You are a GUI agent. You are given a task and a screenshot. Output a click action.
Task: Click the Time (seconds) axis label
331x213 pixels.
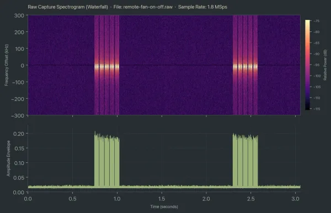coord(164,207)
